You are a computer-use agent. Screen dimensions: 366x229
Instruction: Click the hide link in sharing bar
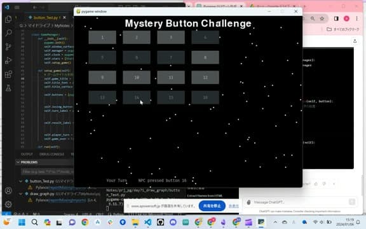[234, 206]
